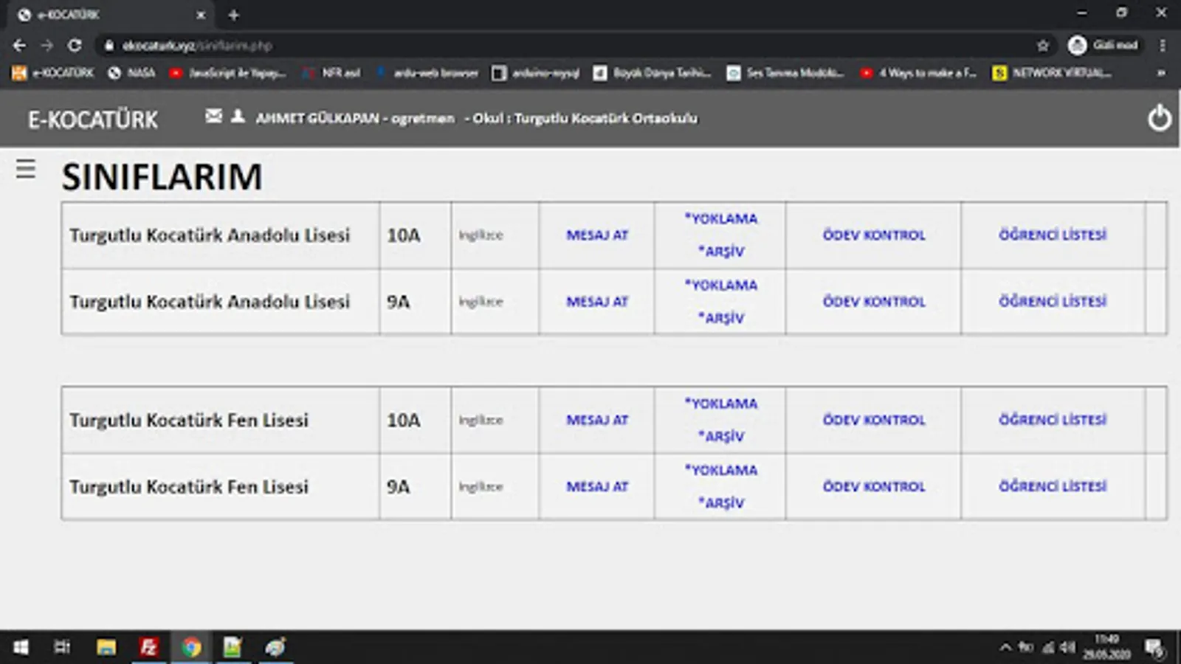Image resolution: width=1181 pixels, height=664 pixels.
Task: View ÖĞRENCİ LİSTESİ for Fen Lisesi 9A
Action: [x=1053, y=486]
